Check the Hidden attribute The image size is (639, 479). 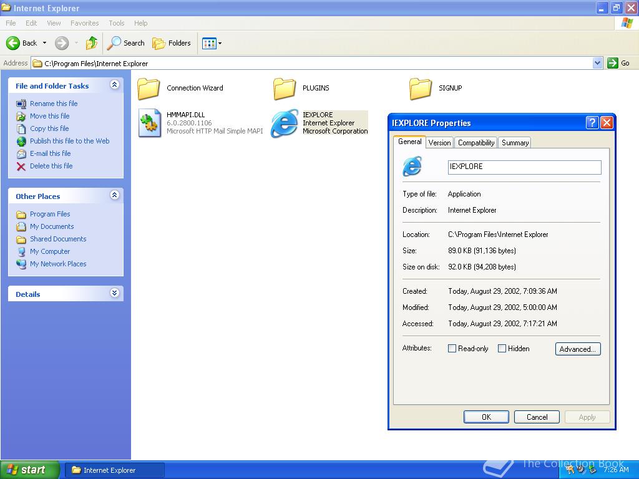[x=502, y=349]
